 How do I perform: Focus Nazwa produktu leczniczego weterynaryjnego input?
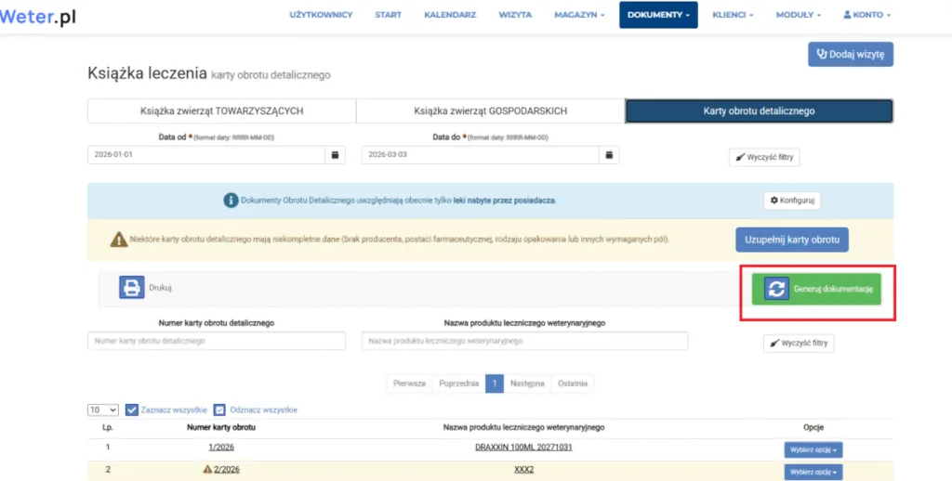tap(524, 341)
